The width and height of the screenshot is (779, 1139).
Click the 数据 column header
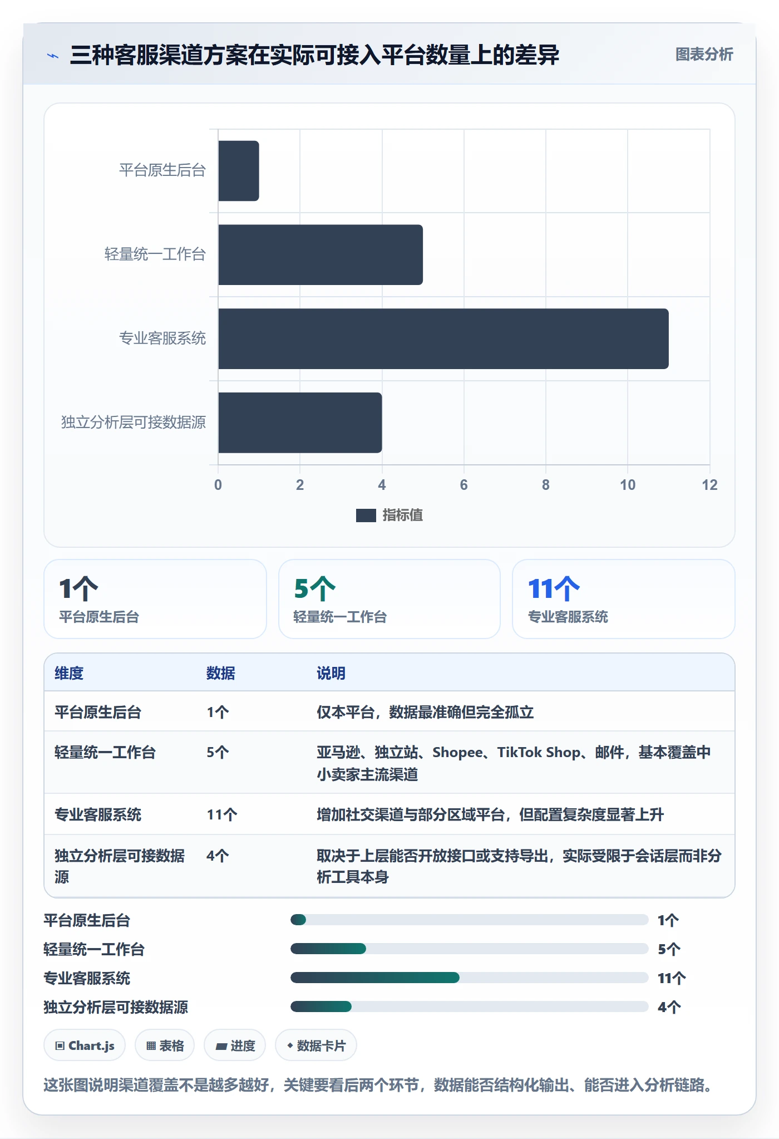tap(220, 673)
